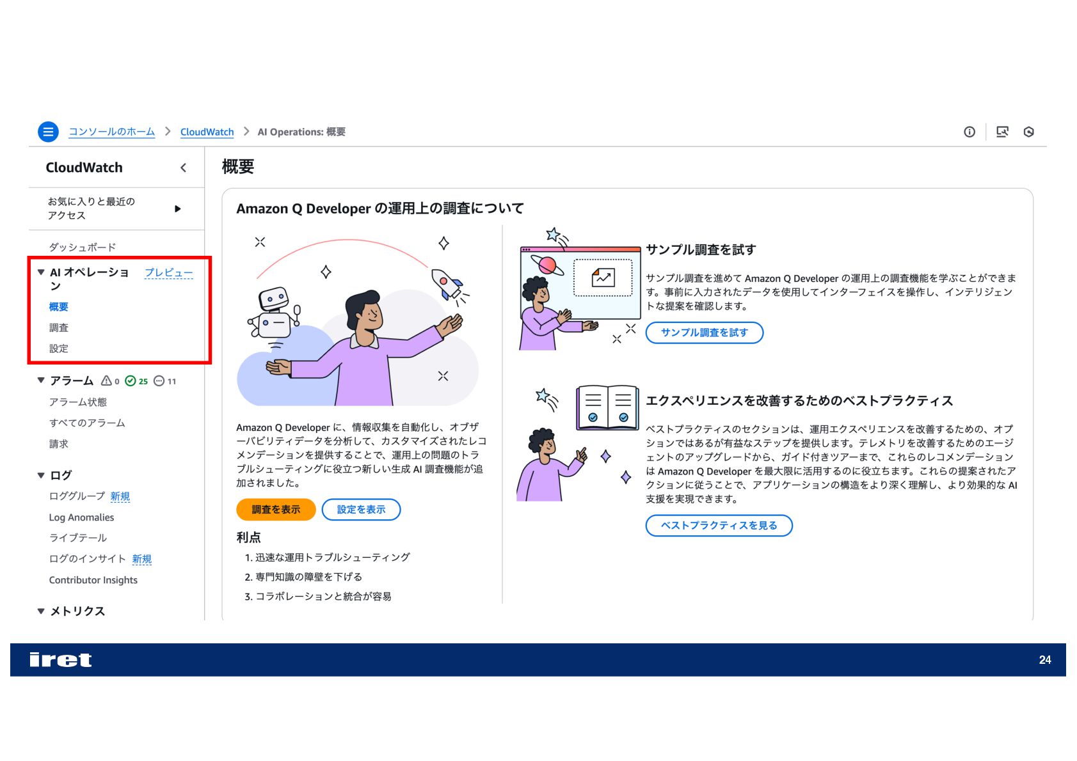Screen dimensions: 1077x761
Task: Open ロググループ in the sidebar
Action: point(77,496)
